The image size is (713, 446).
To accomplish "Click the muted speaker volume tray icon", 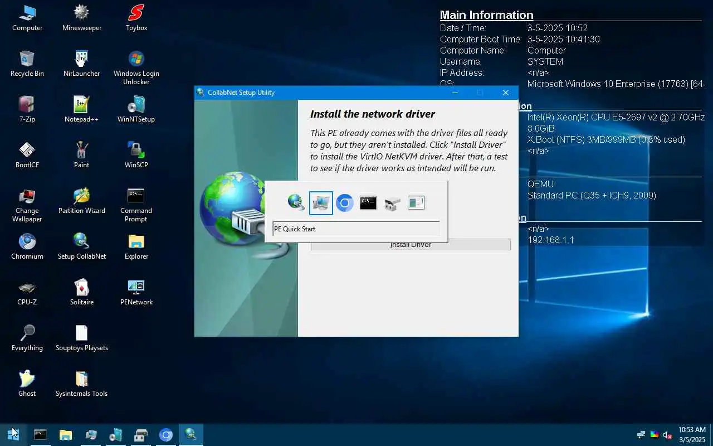I will pyautogui.click(x=667, y=434).
